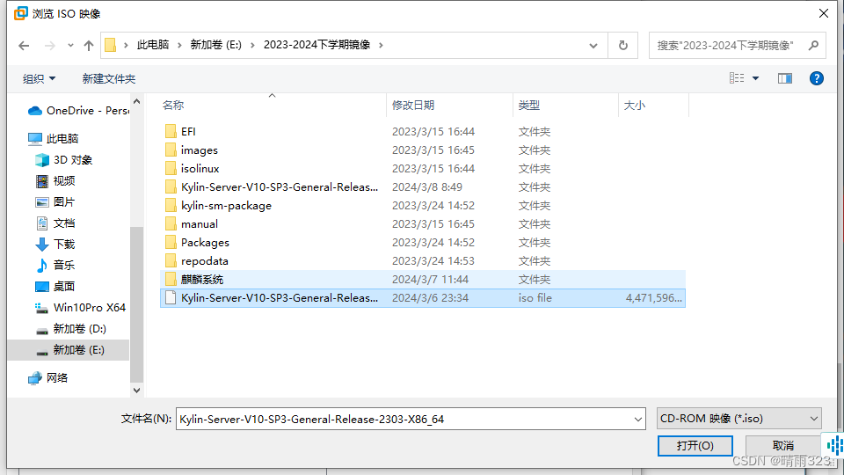The image size is (844, 475).
Task: Expand the address bar history dropdown
Action: [x=593, y=46]
